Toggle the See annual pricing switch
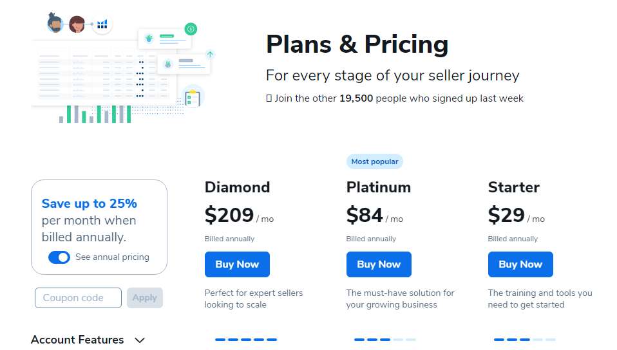617x350 pixels. click(x=59, y=257)
